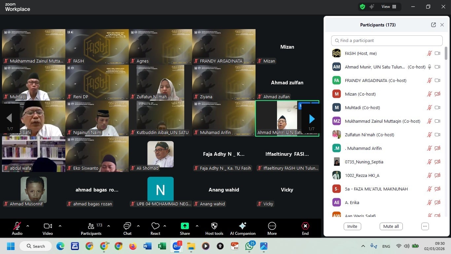This screenshot has width=451, height=254.
Task: Expand the video settings caret
Action: [60, 226]
